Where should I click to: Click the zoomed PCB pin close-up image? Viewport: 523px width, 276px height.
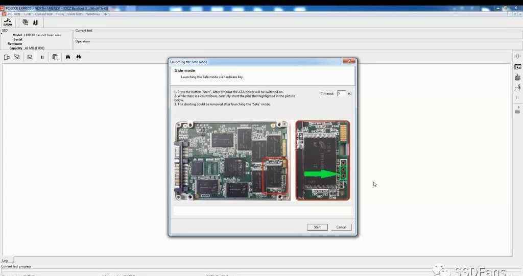(x=323, y=160)
